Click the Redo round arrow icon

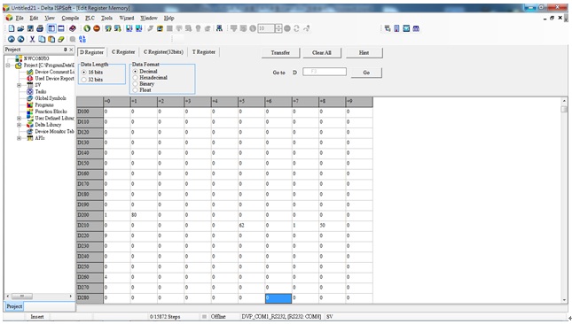20,39
